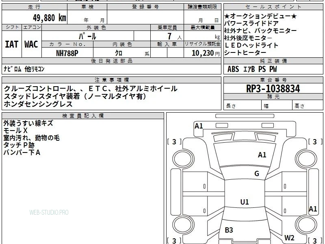Screen dimensions: 325x244
Task: Click the 長さ dimension cell
Action: coord(243,105)
